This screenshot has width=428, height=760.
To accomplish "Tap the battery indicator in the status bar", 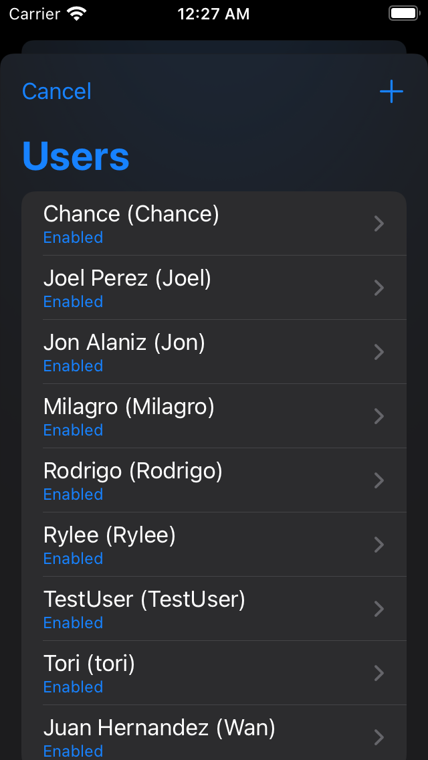I will point(403,12).
